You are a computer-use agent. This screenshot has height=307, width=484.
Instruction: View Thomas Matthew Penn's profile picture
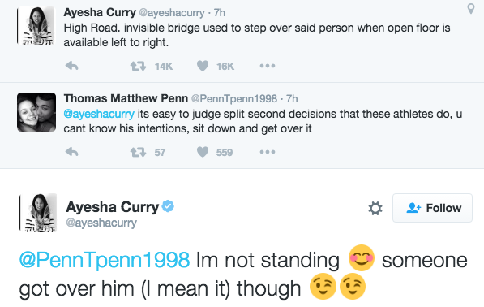tap(36, 112)
